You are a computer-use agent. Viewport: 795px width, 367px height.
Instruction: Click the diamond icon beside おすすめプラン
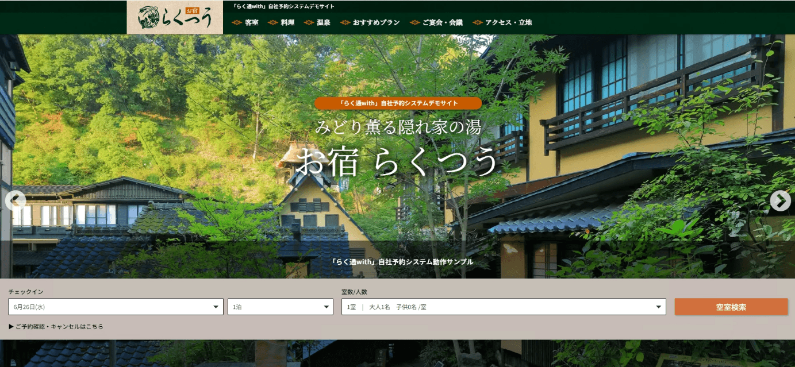click(344, 23)
